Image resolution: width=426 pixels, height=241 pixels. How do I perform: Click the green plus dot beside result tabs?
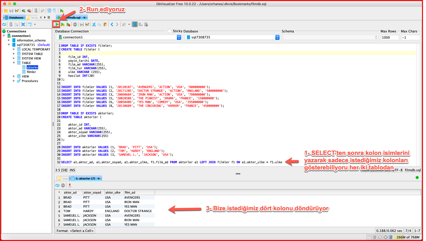click(x=417, y=178)
